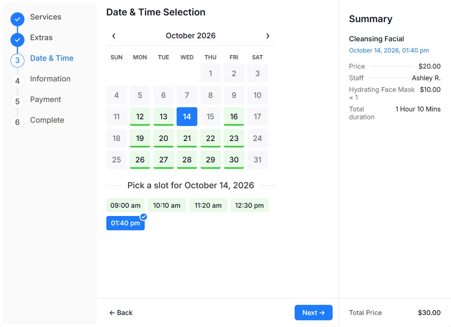The height and width of the screenshot is (327, 451).
Task: Select October 29 in the calendar
Action: click(210, 159)
